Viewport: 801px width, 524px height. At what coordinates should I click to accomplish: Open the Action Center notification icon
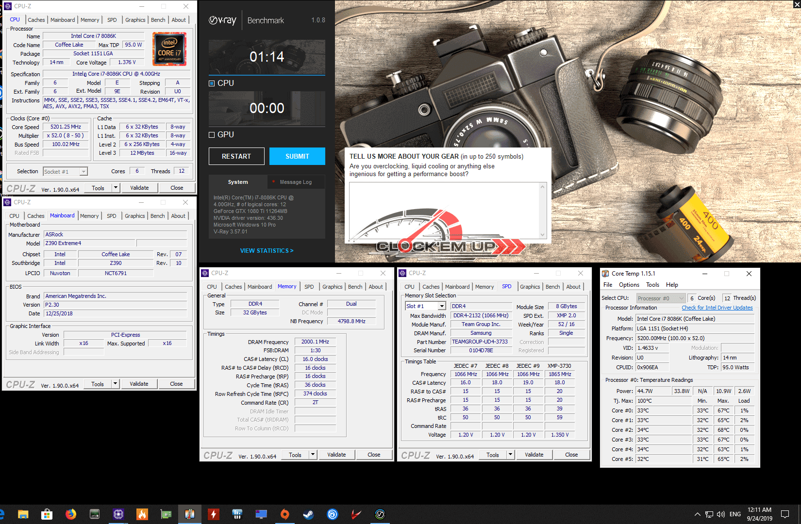click(785, 514)
